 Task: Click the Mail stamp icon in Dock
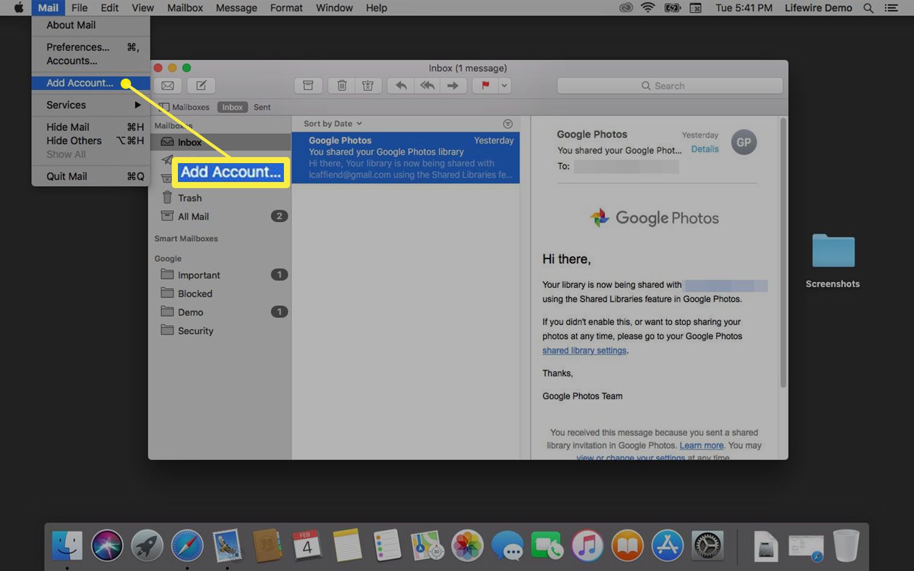(227, 545)
